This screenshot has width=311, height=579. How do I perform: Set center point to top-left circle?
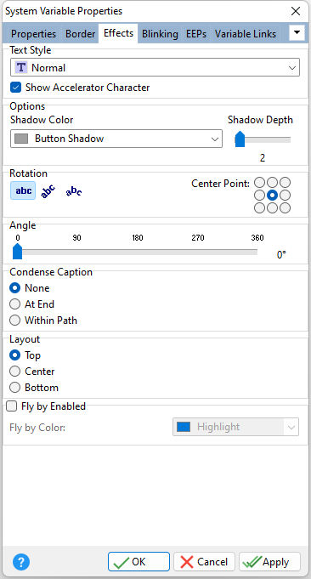click(x=260, y=183)
